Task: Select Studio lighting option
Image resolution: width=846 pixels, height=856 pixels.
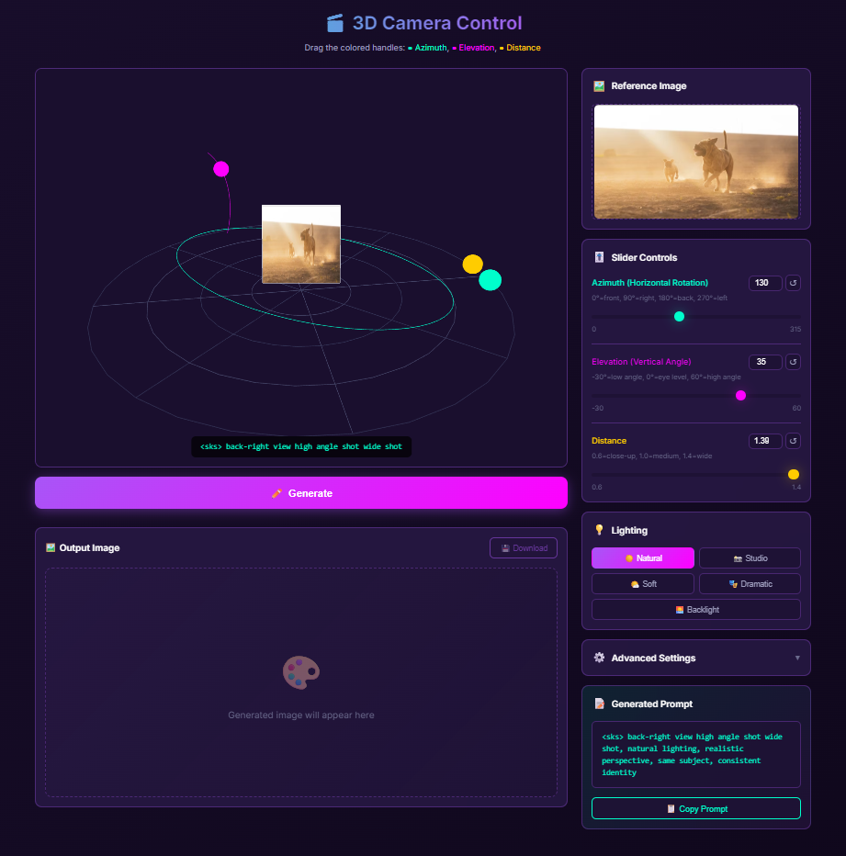Action: click(x=750, y=558)
